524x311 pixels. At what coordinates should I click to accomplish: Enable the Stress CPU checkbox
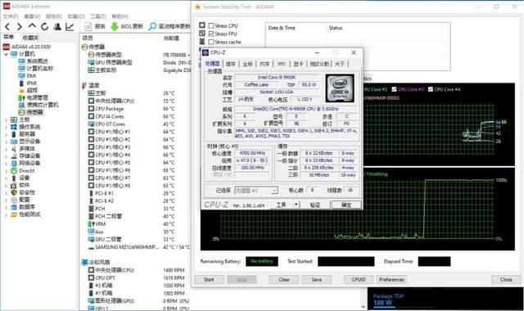[211, 25]
